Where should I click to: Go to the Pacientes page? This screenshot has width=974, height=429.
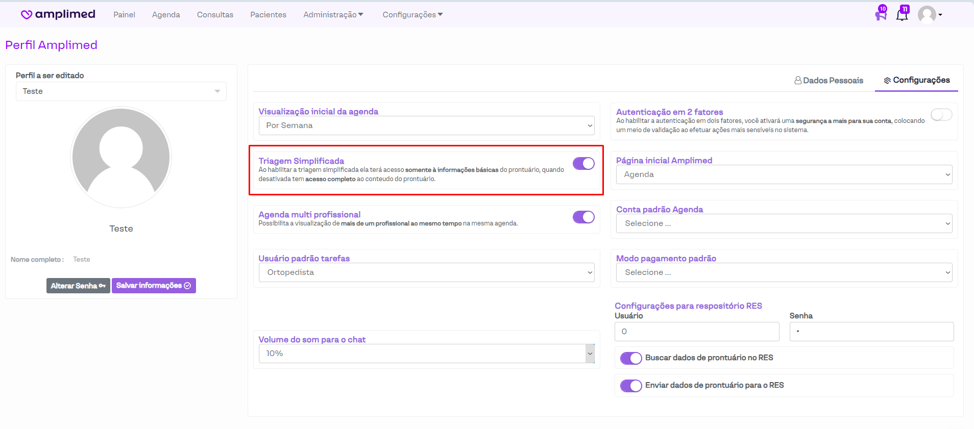click(x=268, y=15)
